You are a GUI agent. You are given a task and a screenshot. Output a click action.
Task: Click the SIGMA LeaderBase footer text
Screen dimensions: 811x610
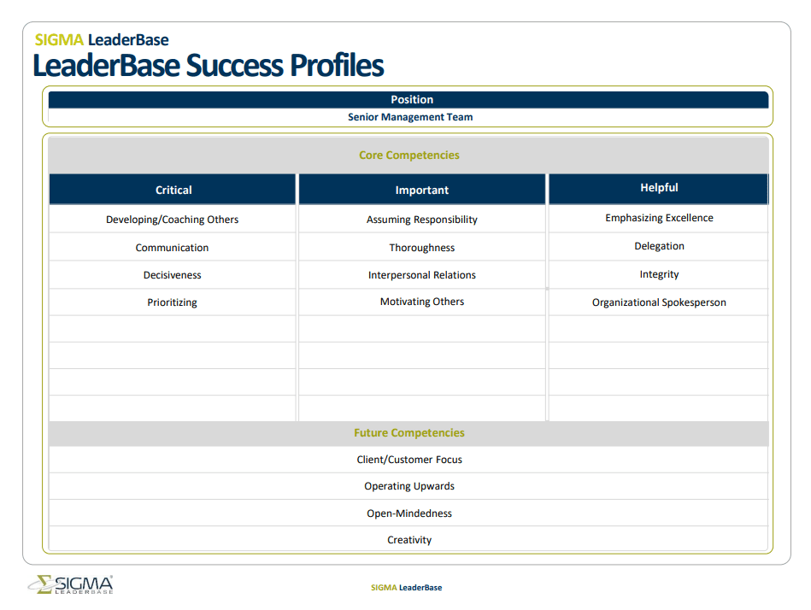[407, 588]
